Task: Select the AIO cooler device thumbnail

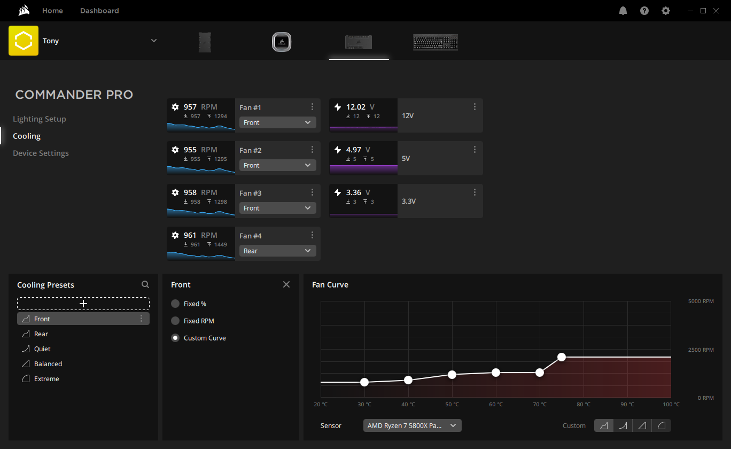Action: pyautogui.click(x=281, y=42)
